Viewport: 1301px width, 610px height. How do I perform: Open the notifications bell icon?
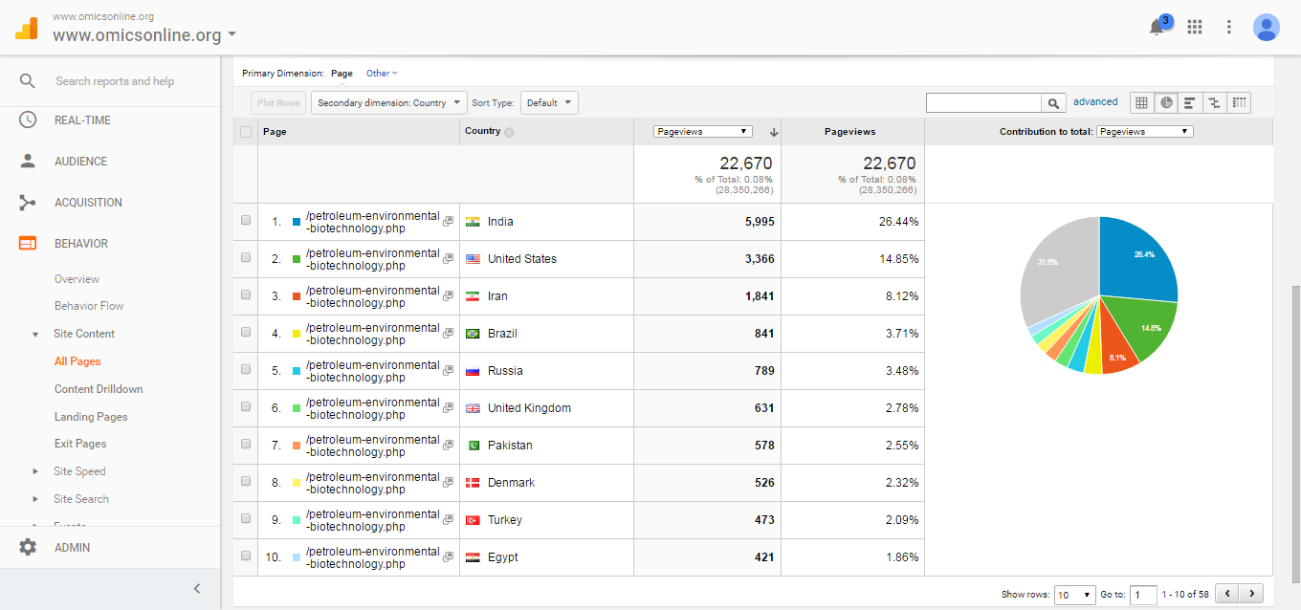[x=1157, y=28]
